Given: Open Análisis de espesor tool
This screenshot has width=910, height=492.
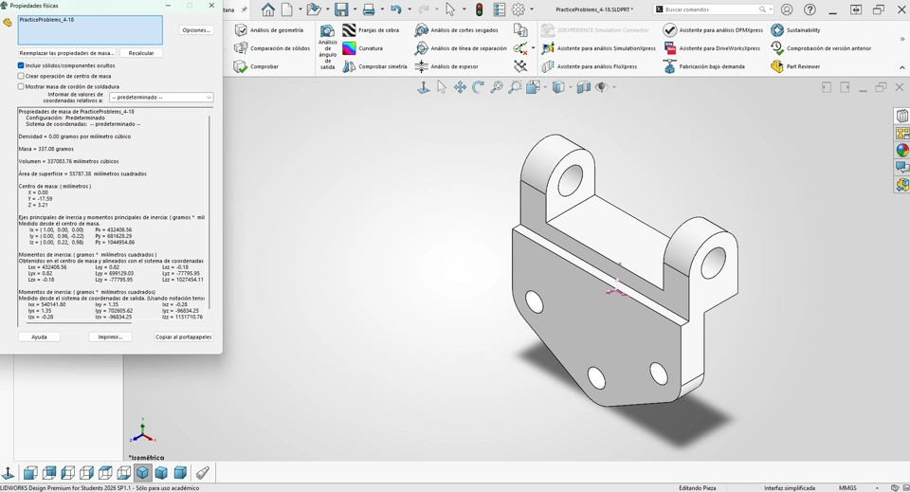Looking at the screenshot, I should coord(446,66).
